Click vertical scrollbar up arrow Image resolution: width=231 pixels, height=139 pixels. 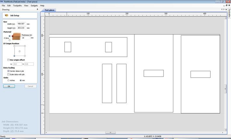(226, 18)
